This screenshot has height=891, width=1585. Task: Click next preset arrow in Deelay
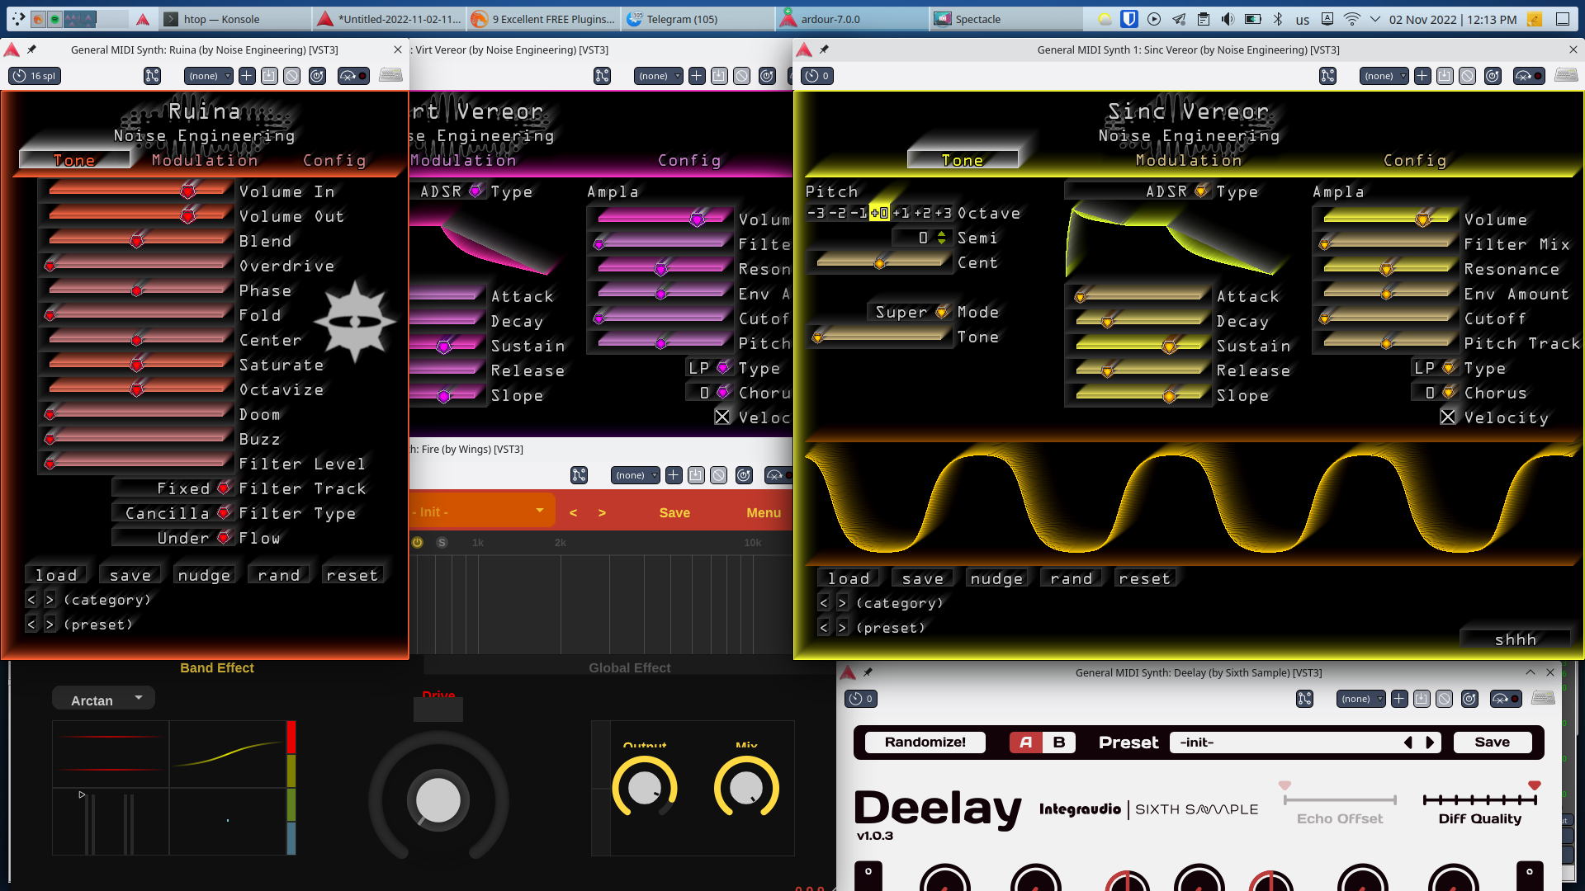tap(1431, 742)
